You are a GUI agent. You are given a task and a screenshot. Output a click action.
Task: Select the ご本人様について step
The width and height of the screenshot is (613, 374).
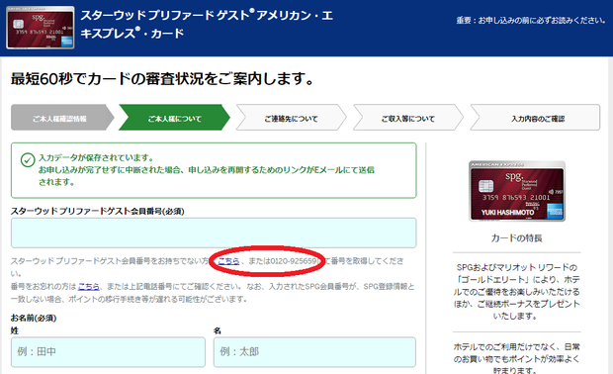point(174,118)
